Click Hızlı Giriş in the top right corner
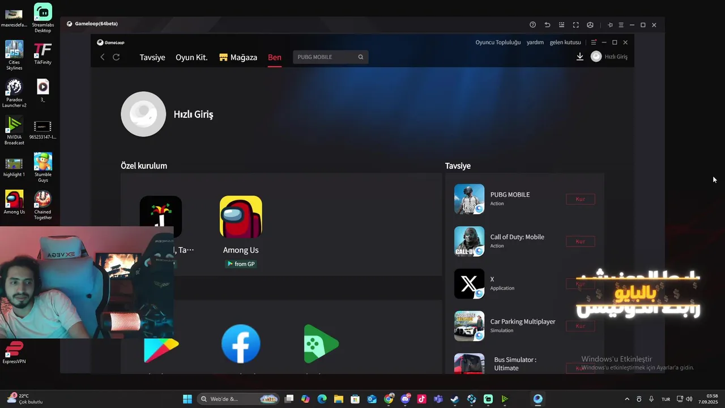 click(616, 57)
